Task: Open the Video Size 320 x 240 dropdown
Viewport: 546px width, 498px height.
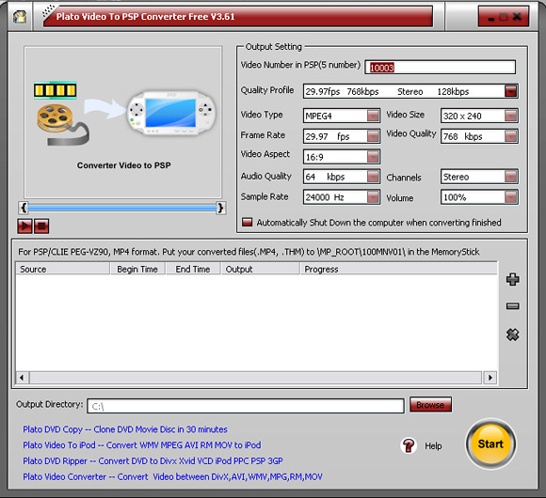Action: (x=511, y=116)
